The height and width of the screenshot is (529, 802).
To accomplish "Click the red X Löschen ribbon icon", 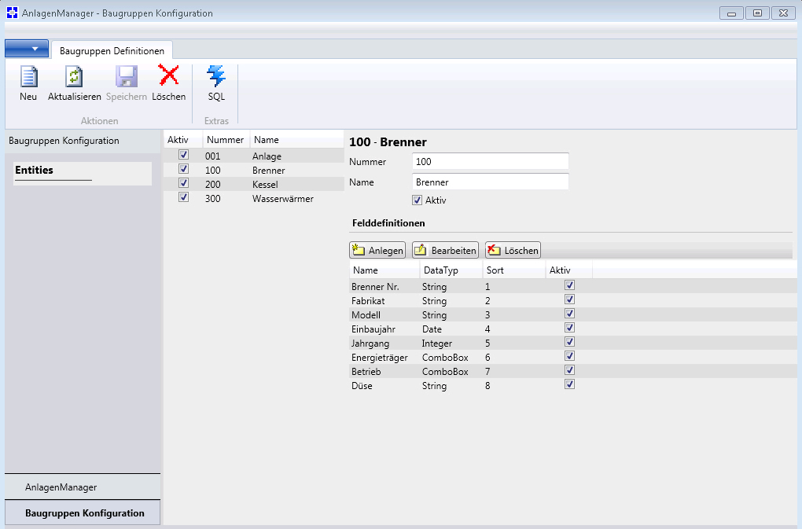I will click(x=169, y=75).
